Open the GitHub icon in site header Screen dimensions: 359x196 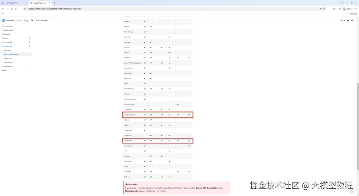pos(32,20)
